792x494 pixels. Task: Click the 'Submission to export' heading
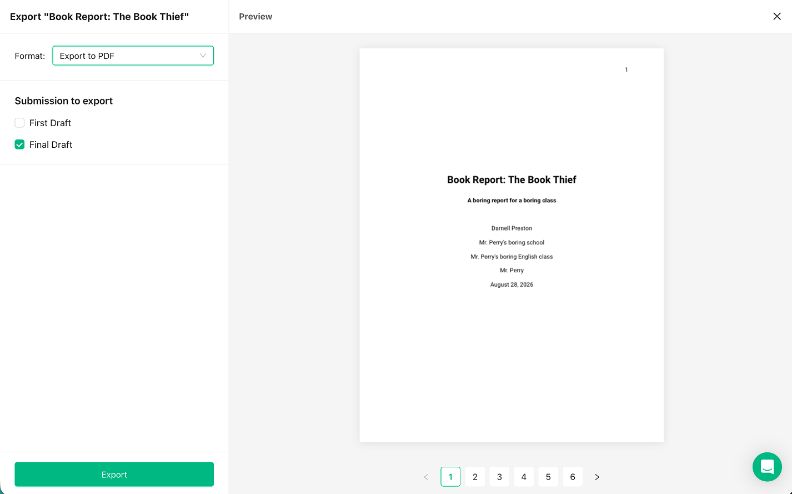pyautogui.click(x=64, y=101)
